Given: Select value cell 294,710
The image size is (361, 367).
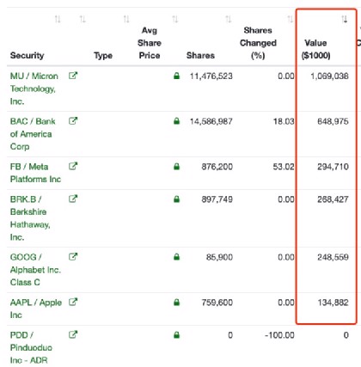Looking at the screenshot, I should 333,167.
